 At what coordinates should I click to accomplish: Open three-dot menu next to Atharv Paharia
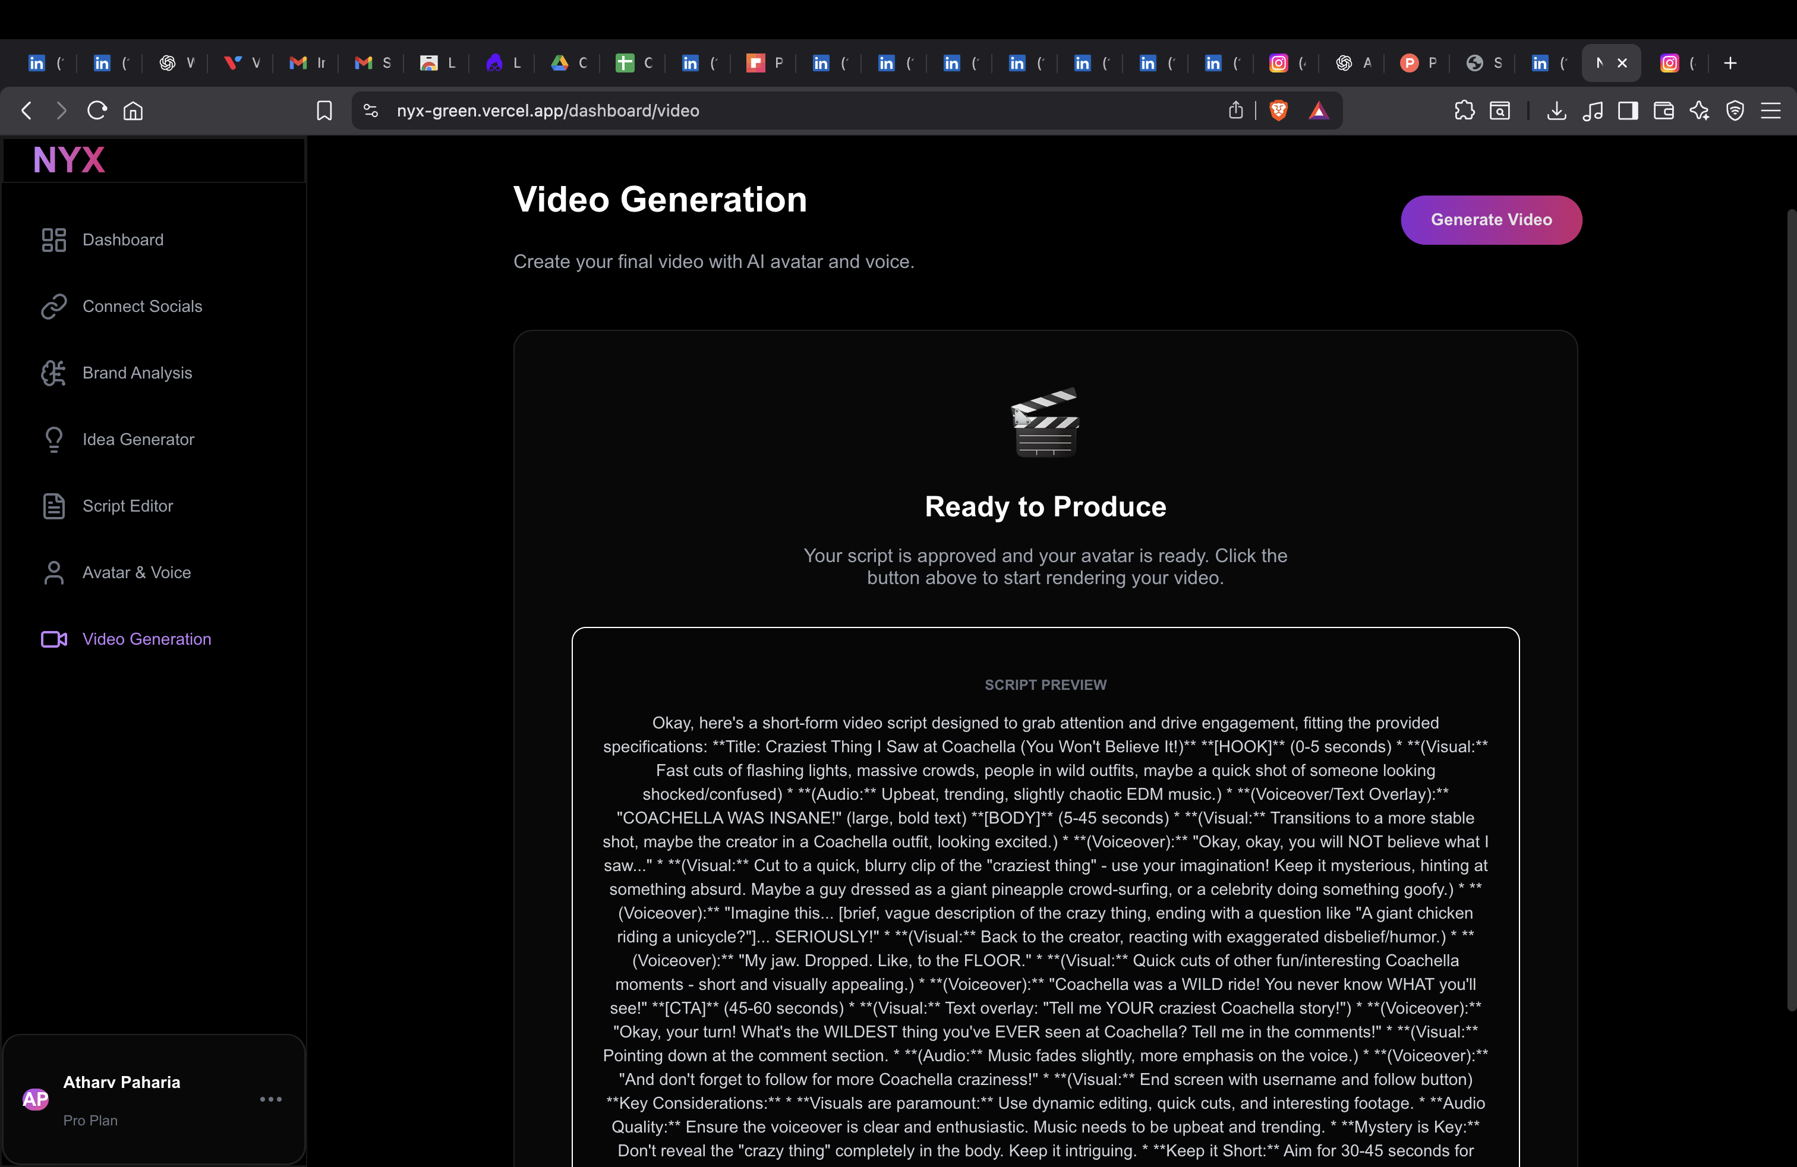point(271,1099)
